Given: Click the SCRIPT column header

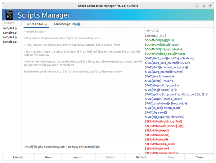Looking at the screenshot, I should point(12,23).
